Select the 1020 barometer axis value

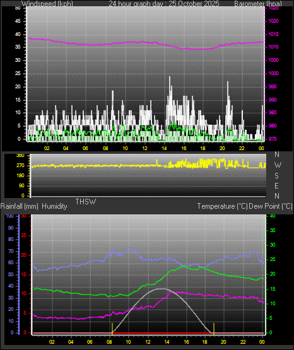click(x=273, y=21)
